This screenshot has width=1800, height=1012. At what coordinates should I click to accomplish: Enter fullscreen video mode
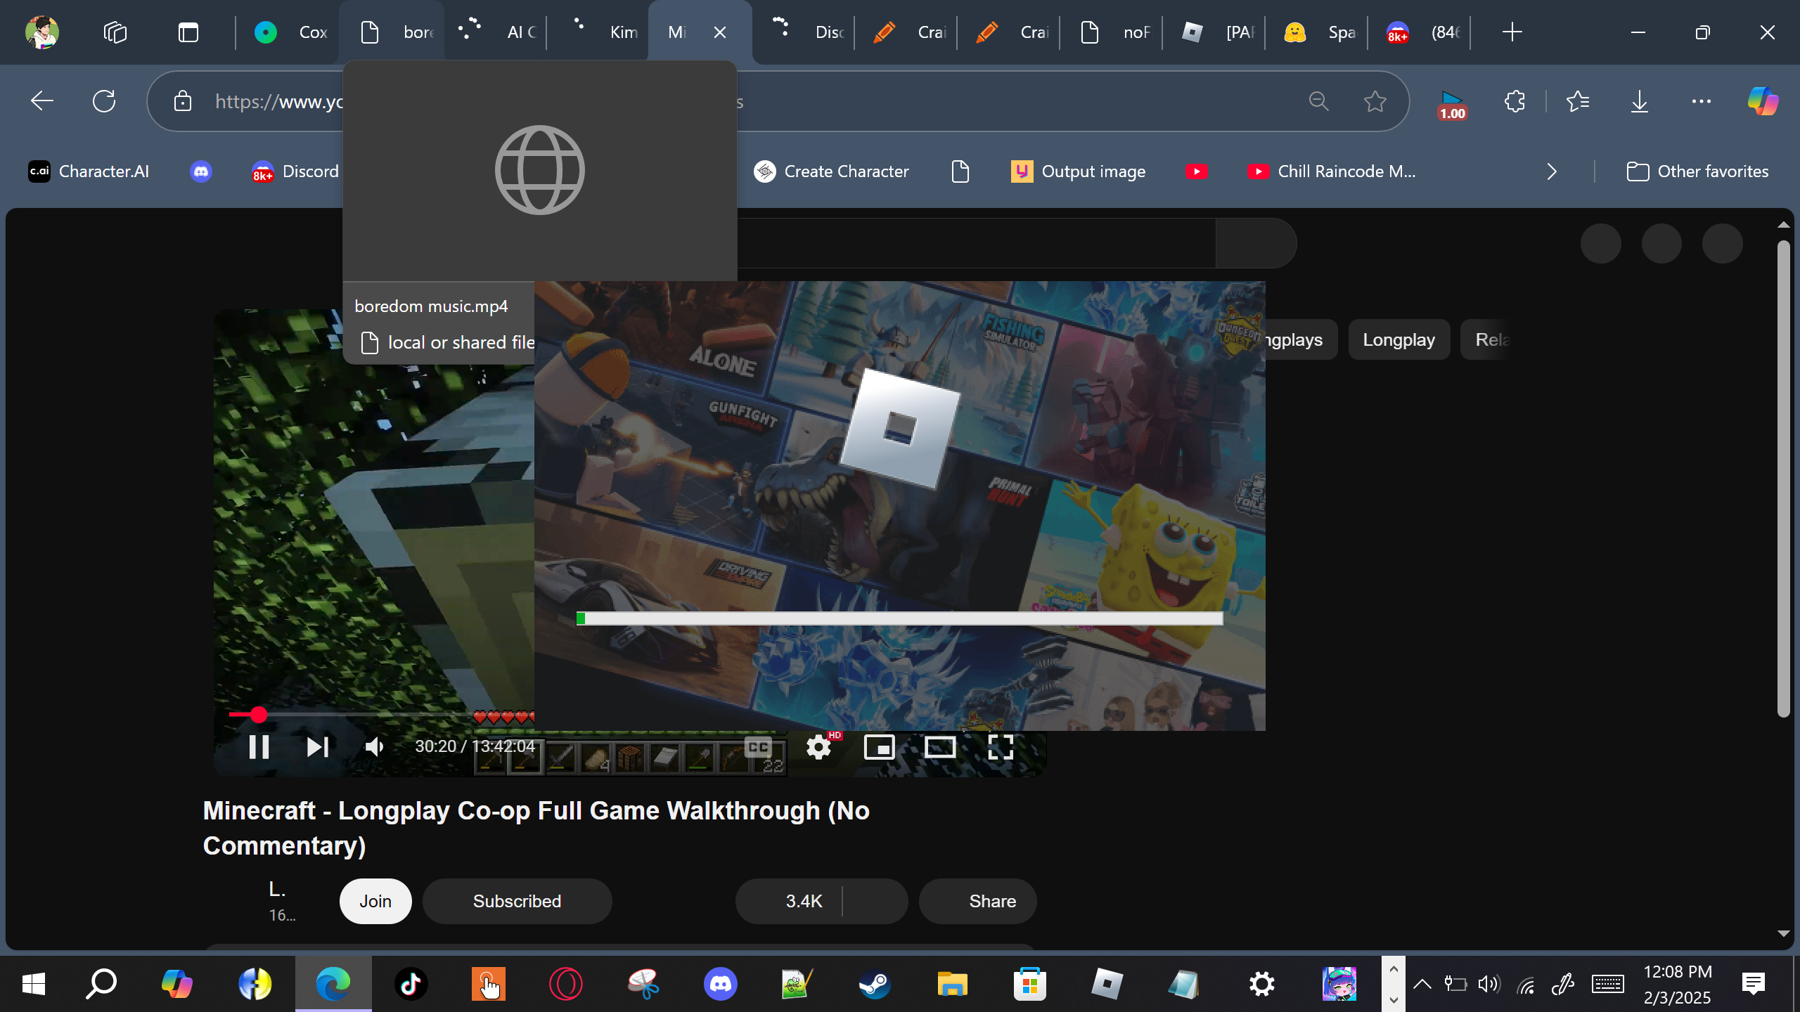click(1000, 746)
